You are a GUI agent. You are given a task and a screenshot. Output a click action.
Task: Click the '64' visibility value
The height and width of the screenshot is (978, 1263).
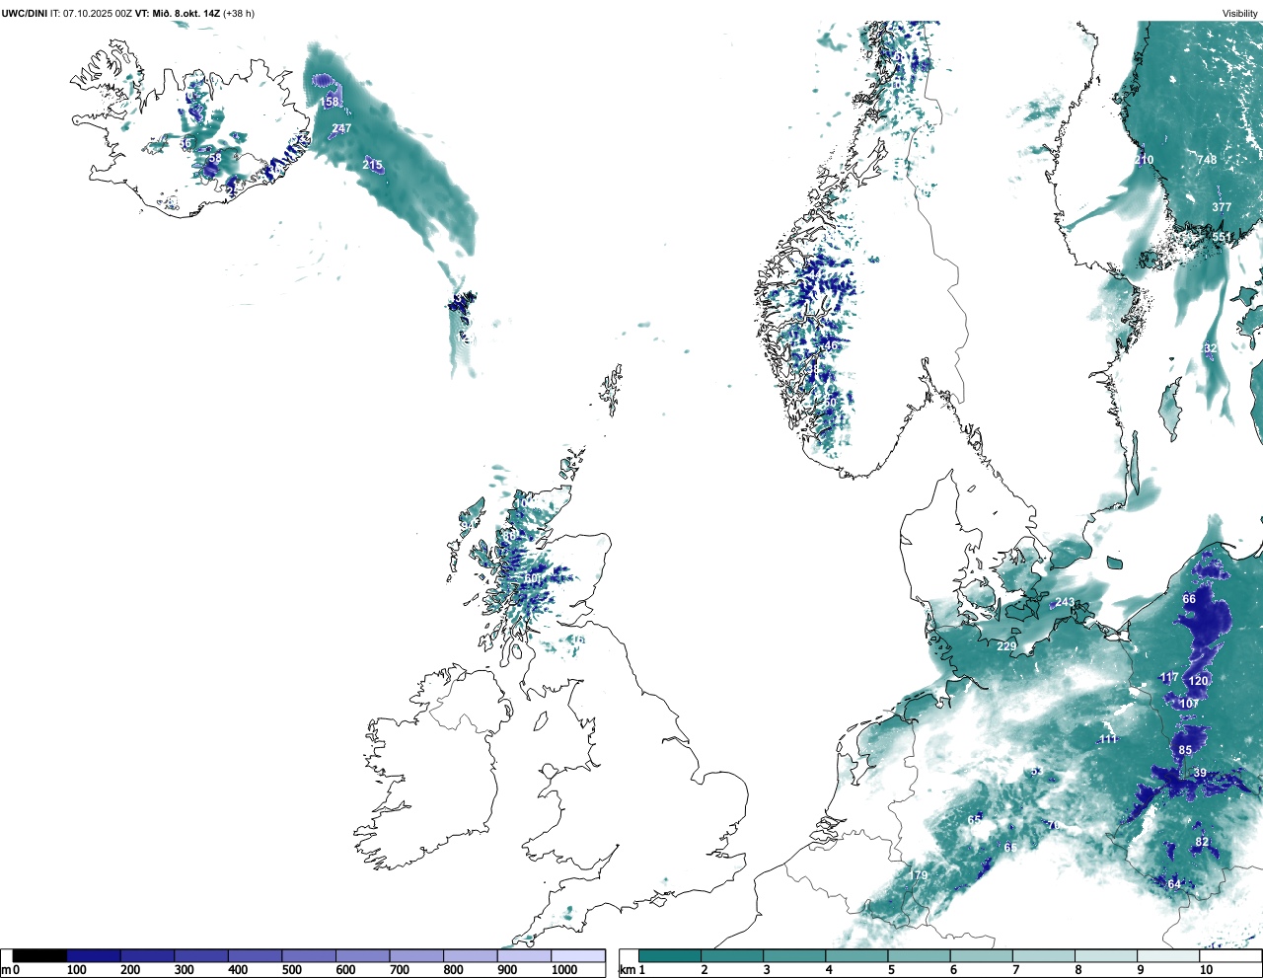pyautogui.click(x=1174, y=884)
